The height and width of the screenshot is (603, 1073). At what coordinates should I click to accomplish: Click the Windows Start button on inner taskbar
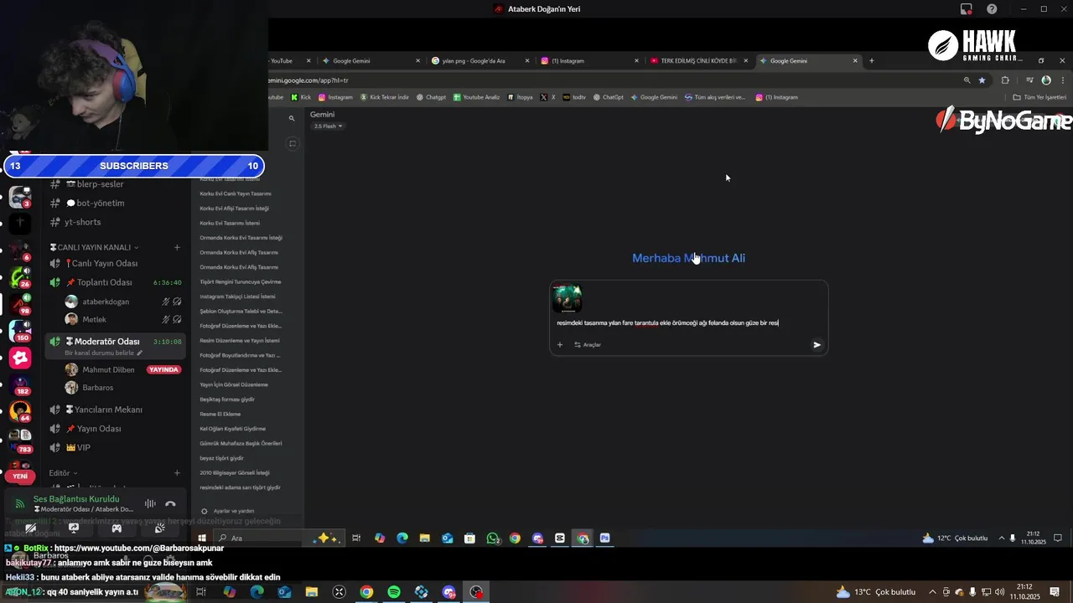coord(202,539)
